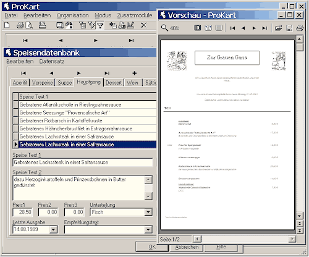The image size is (309, 257).
Task: Click the Preis1 field showing 28,50
Action: (x=22, y=212)
